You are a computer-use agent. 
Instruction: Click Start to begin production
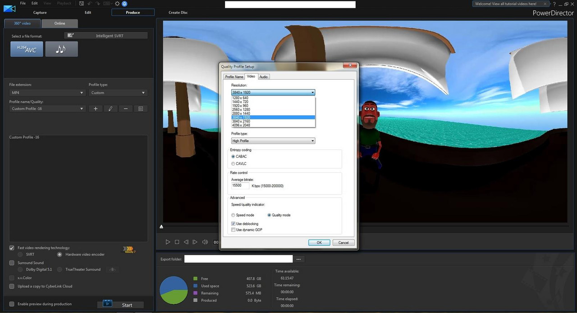point(120,304)
